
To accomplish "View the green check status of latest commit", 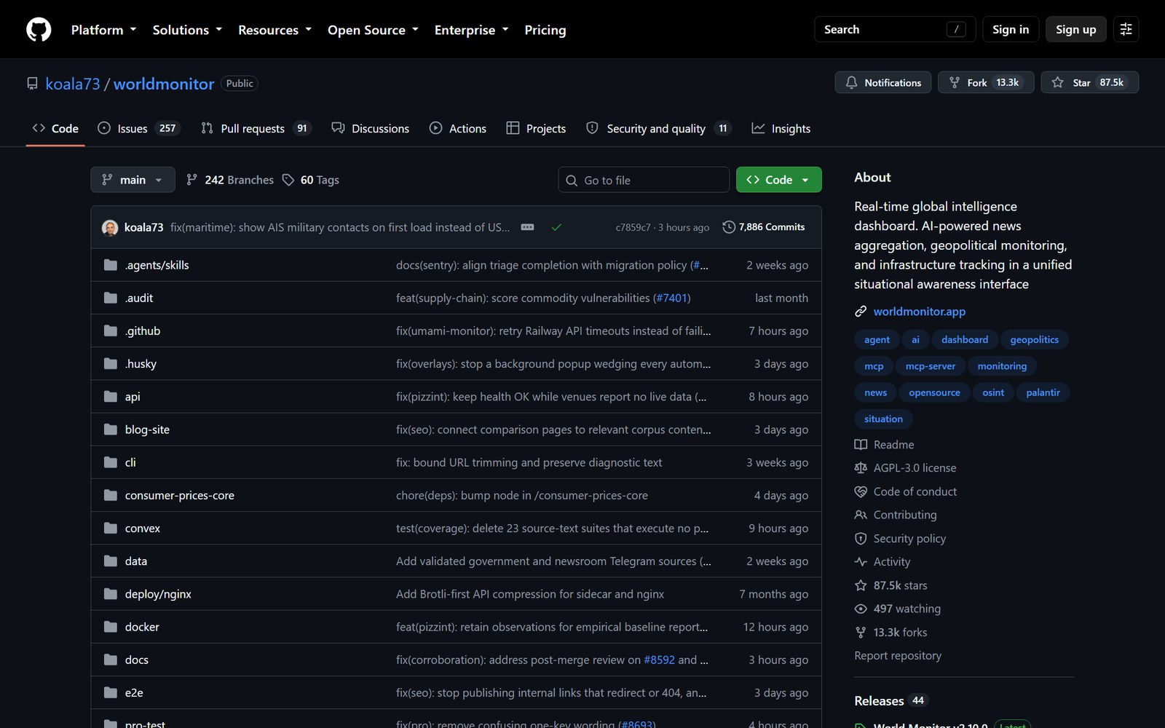I will click(x=556, y=227).
